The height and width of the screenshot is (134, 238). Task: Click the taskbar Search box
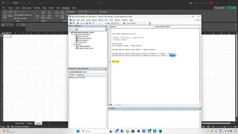[x=94, y=131]
